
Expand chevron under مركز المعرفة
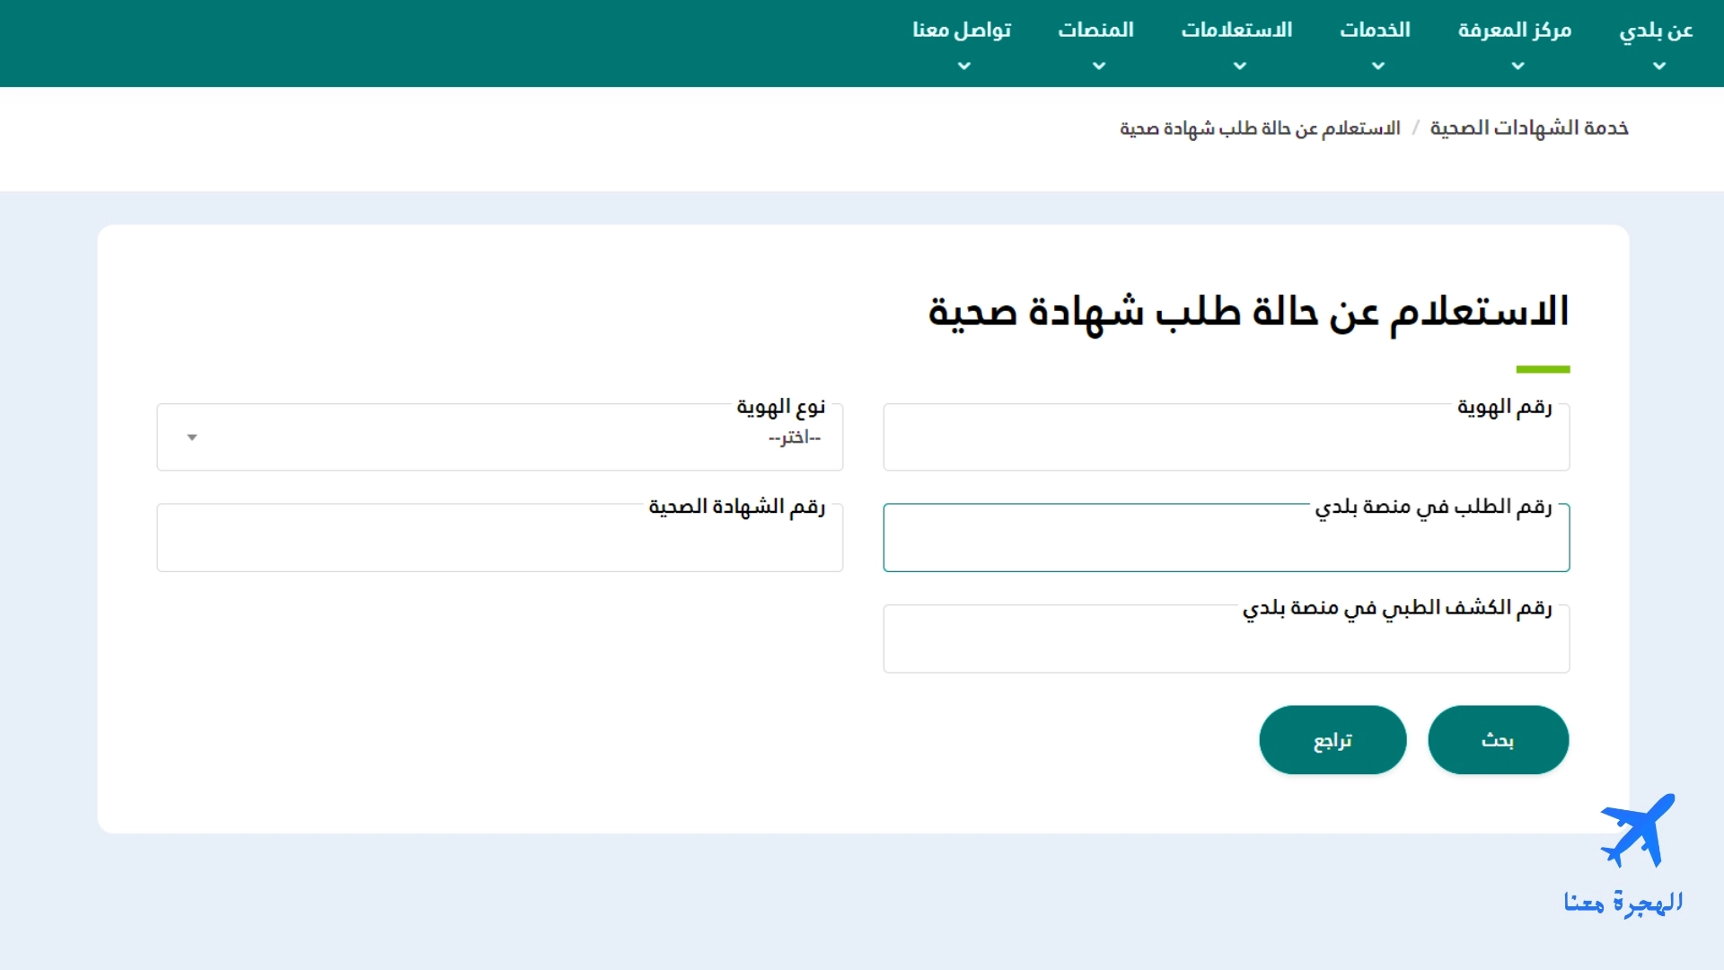(x=1517, y=66)
